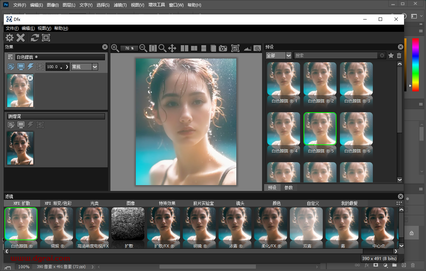Click the preset search box
Image resolution: width=426 pixels, height=271 pixels.
336,55
